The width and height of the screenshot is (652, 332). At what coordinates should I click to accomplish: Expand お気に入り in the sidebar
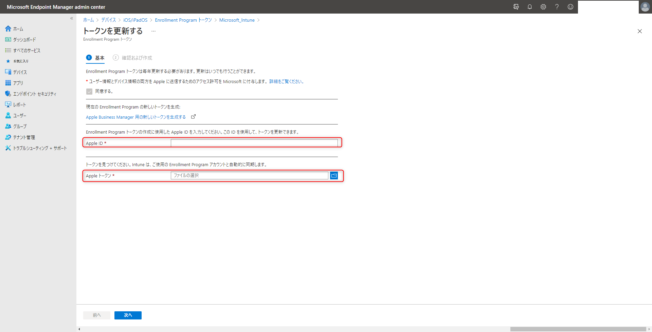[x=20, y=61]
